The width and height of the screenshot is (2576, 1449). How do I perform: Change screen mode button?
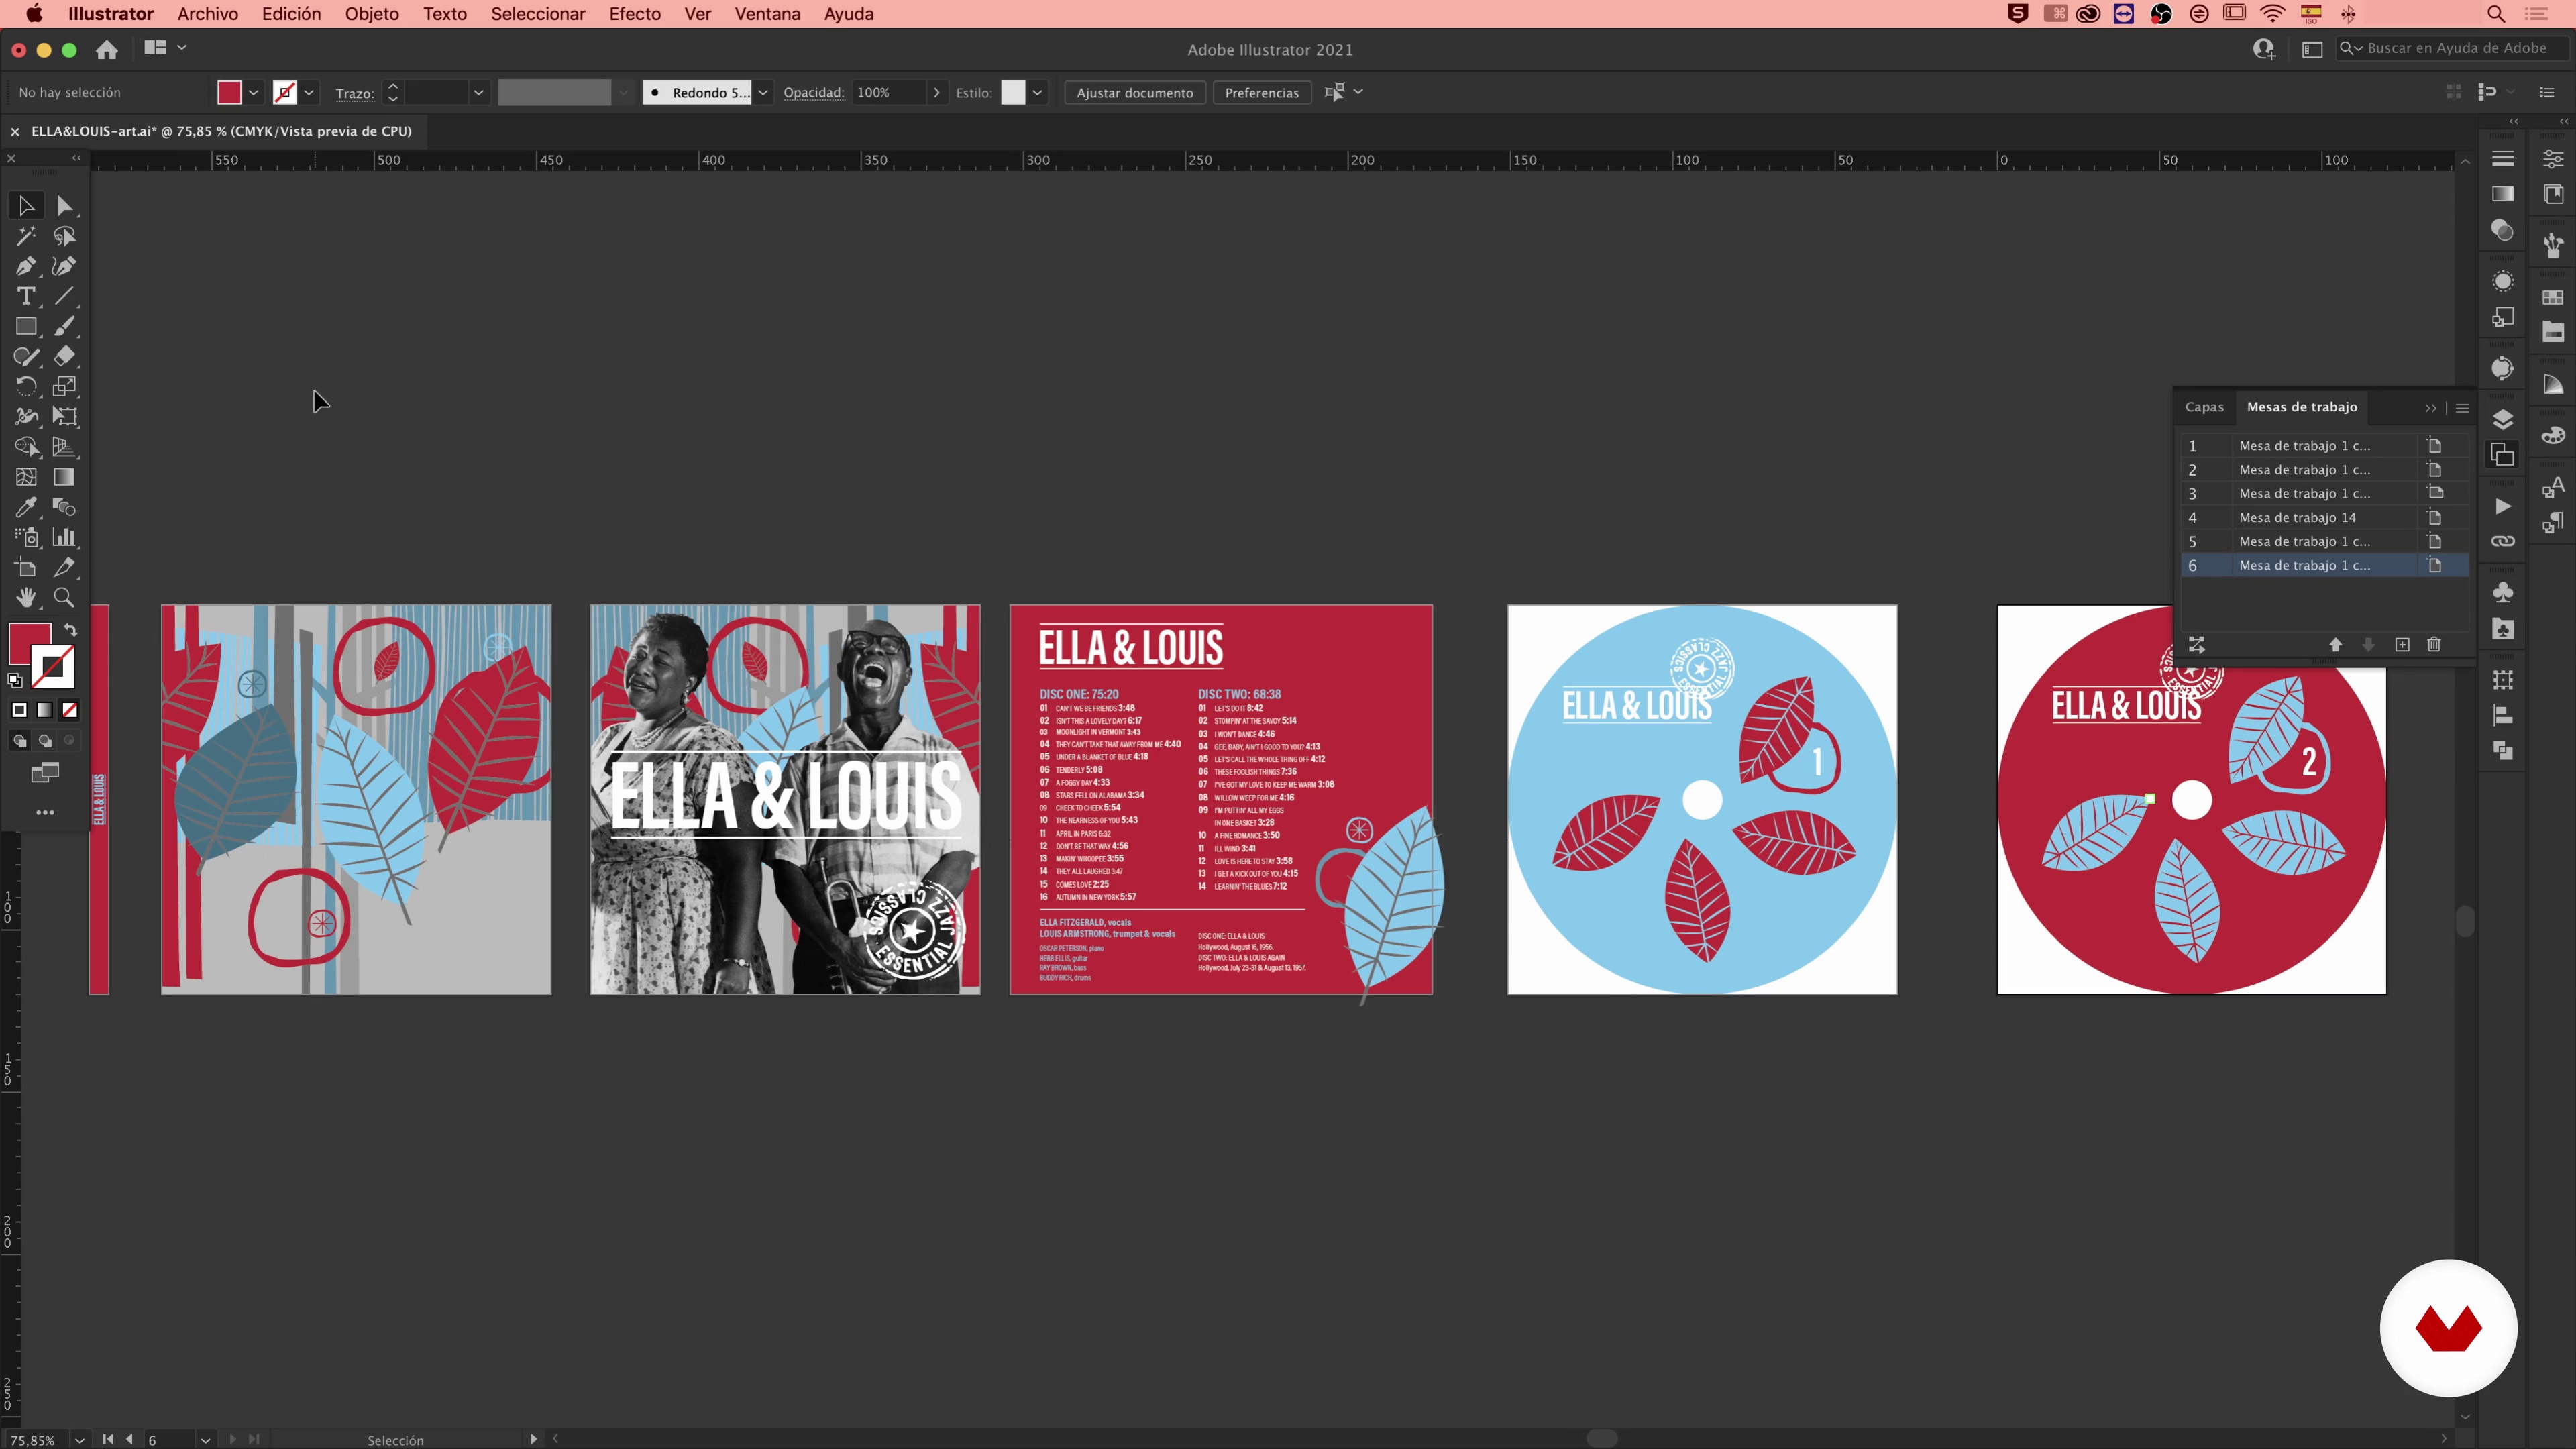click(45, 772)
